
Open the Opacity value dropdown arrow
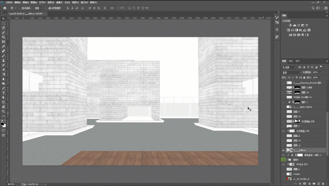pos(320,72)
